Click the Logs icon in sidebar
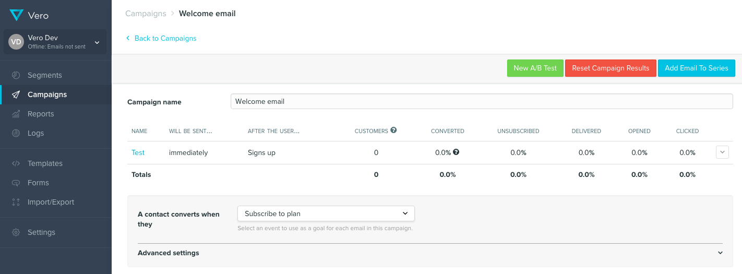Viewport: 742px width, 274px height. pos(16,133)
